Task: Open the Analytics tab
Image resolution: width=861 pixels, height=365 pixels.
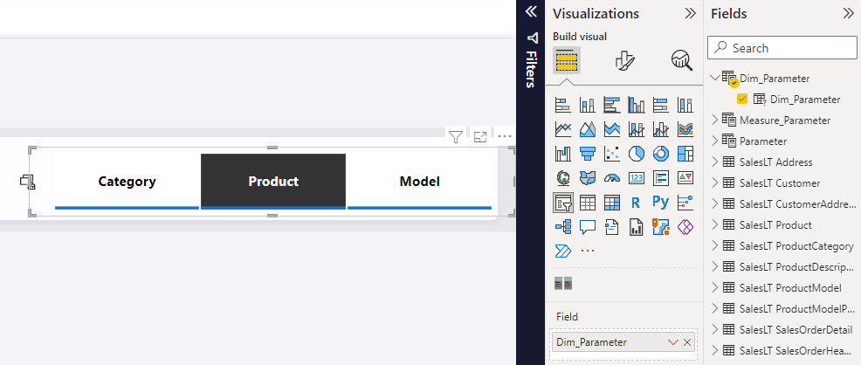Action: pyautogui.click(x=682, y=60)
